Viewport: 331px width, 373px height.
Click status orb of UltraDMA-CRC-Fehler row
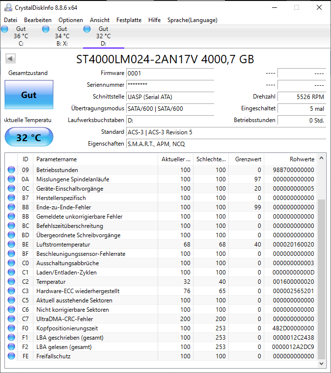[x=11, y=319]
